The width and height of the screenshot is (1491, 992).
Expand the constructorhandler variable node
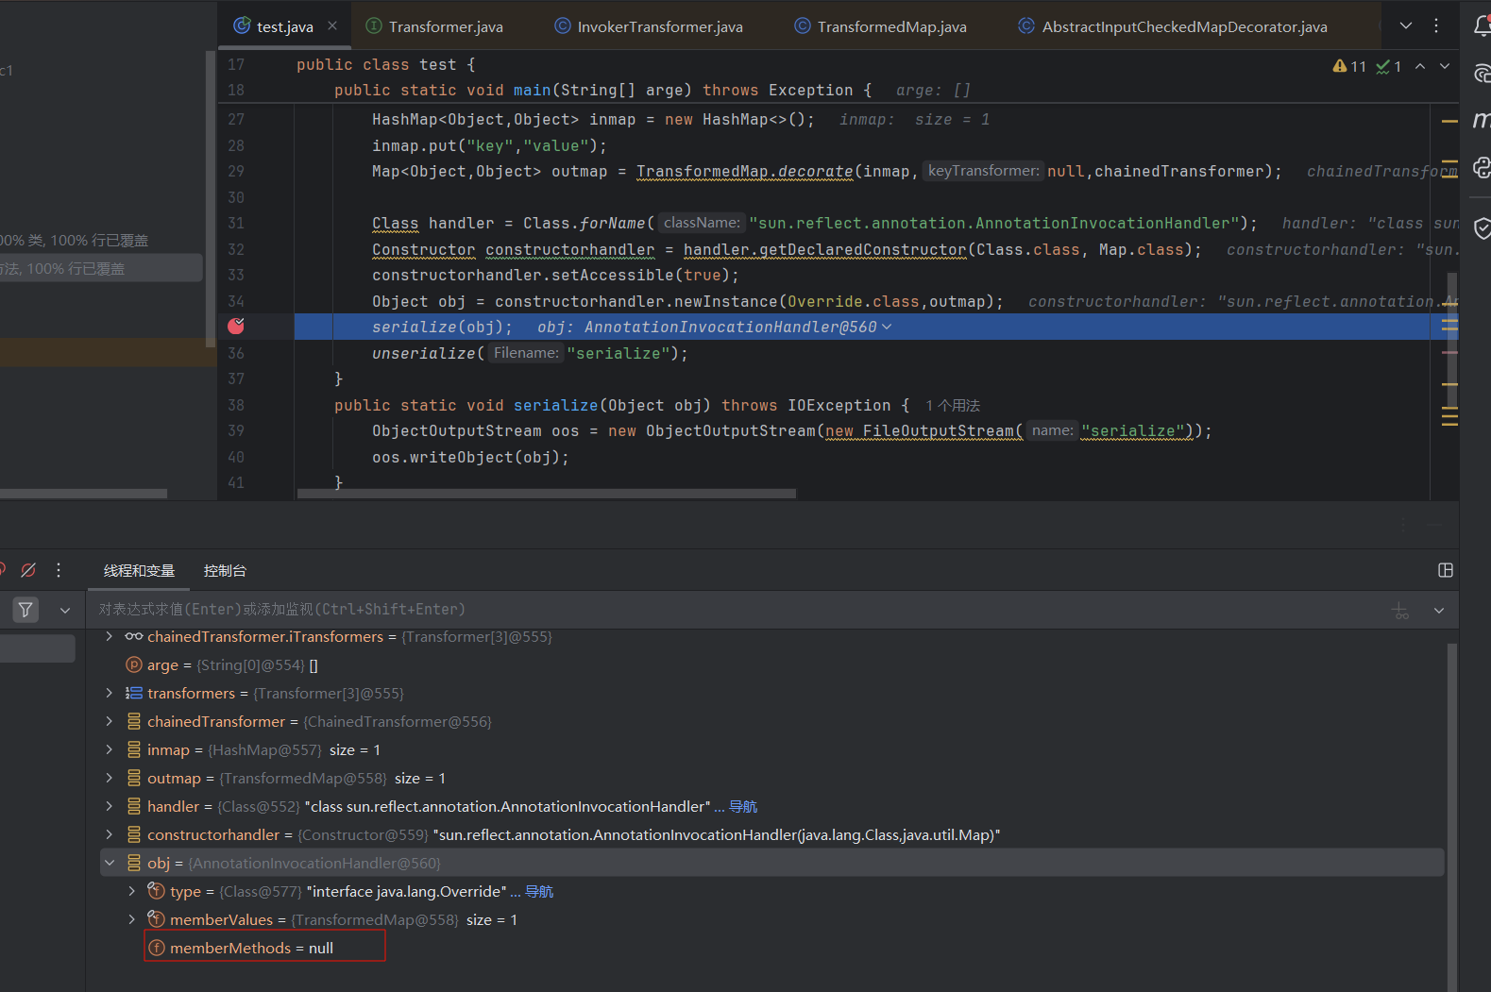(109, 834)
